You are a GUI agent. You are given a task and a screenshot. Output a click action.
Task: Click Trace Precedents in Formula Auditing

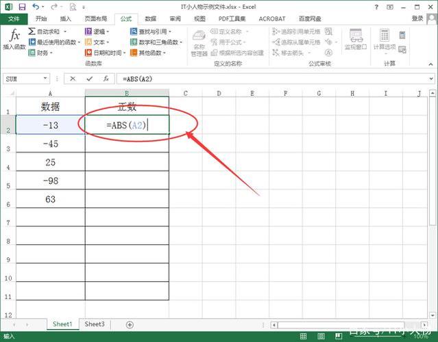click(296, 31)
